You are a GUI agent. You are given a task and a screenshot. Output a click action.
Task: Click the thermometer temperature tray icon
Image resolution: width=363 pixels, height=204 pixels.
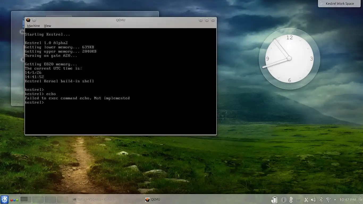point(291,200)
